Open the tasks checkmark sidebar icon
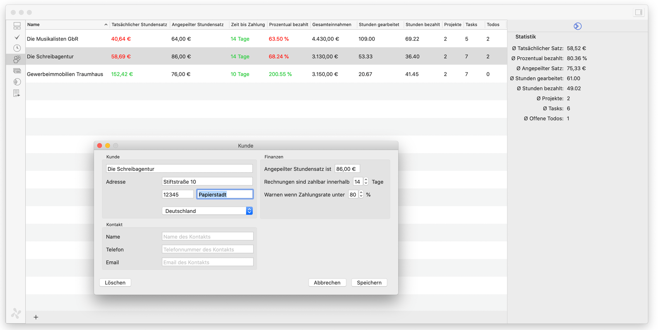The width and height of the screenshot is (658, 330). pyautogui.click(x=17, y=37)
